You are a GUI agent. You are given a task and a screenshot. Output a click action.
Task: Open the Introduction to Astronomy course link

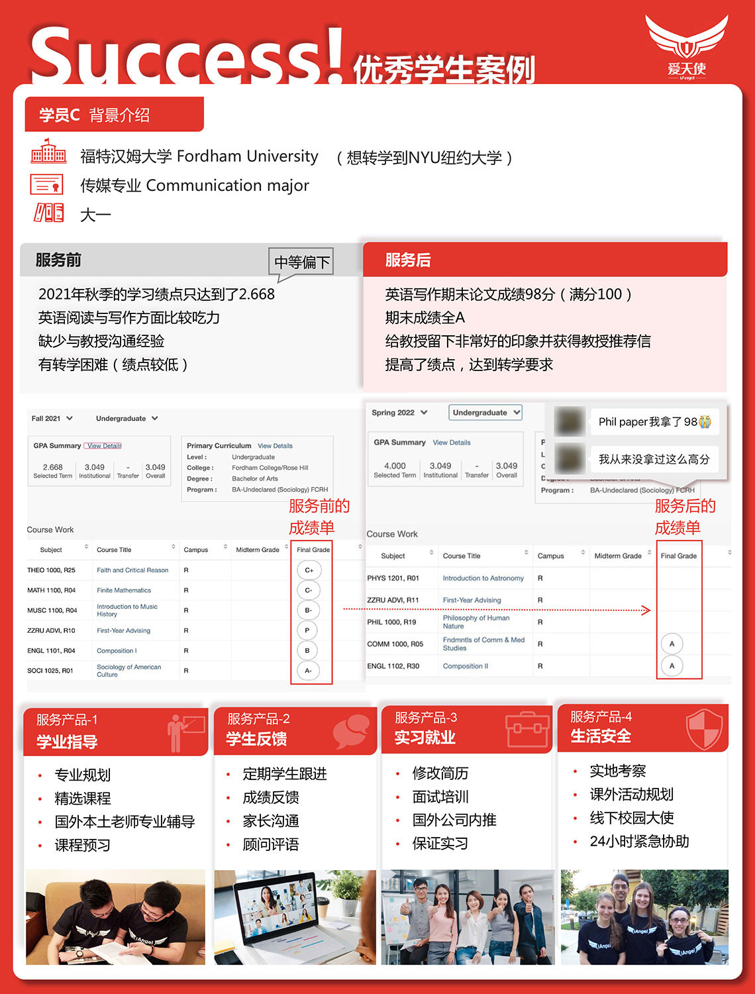coord(483,579)
